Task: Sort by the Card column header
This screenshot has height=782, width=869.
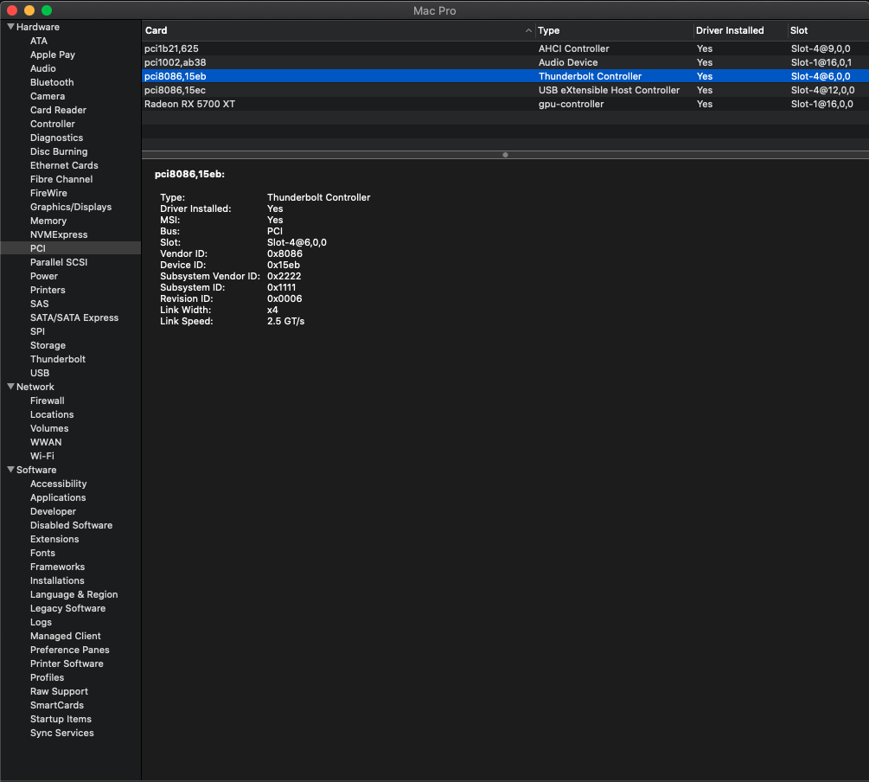Action: point(338,30)
